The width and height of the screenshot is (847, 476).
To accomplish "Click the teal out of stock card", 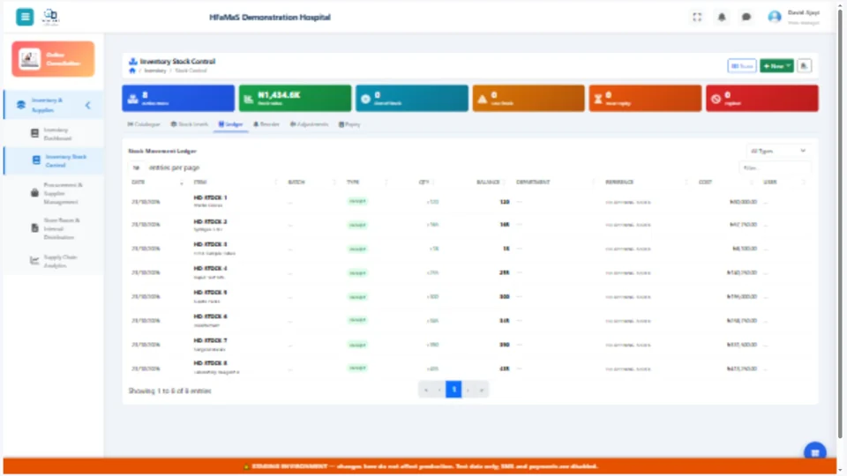I will point(412,98).
